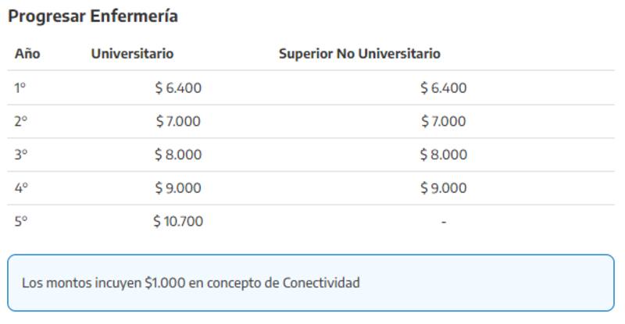Click the Conectividad note box

click(x=311, y=283)
